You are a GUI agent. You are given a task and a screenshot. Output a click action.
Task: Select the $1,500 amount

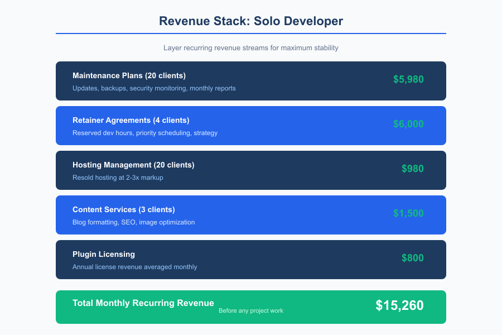pyautogui.click(x=409, y=213)
